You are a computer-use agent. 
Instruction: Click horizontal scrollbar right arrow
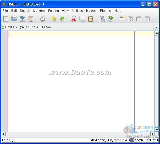(x=153, y=134)
